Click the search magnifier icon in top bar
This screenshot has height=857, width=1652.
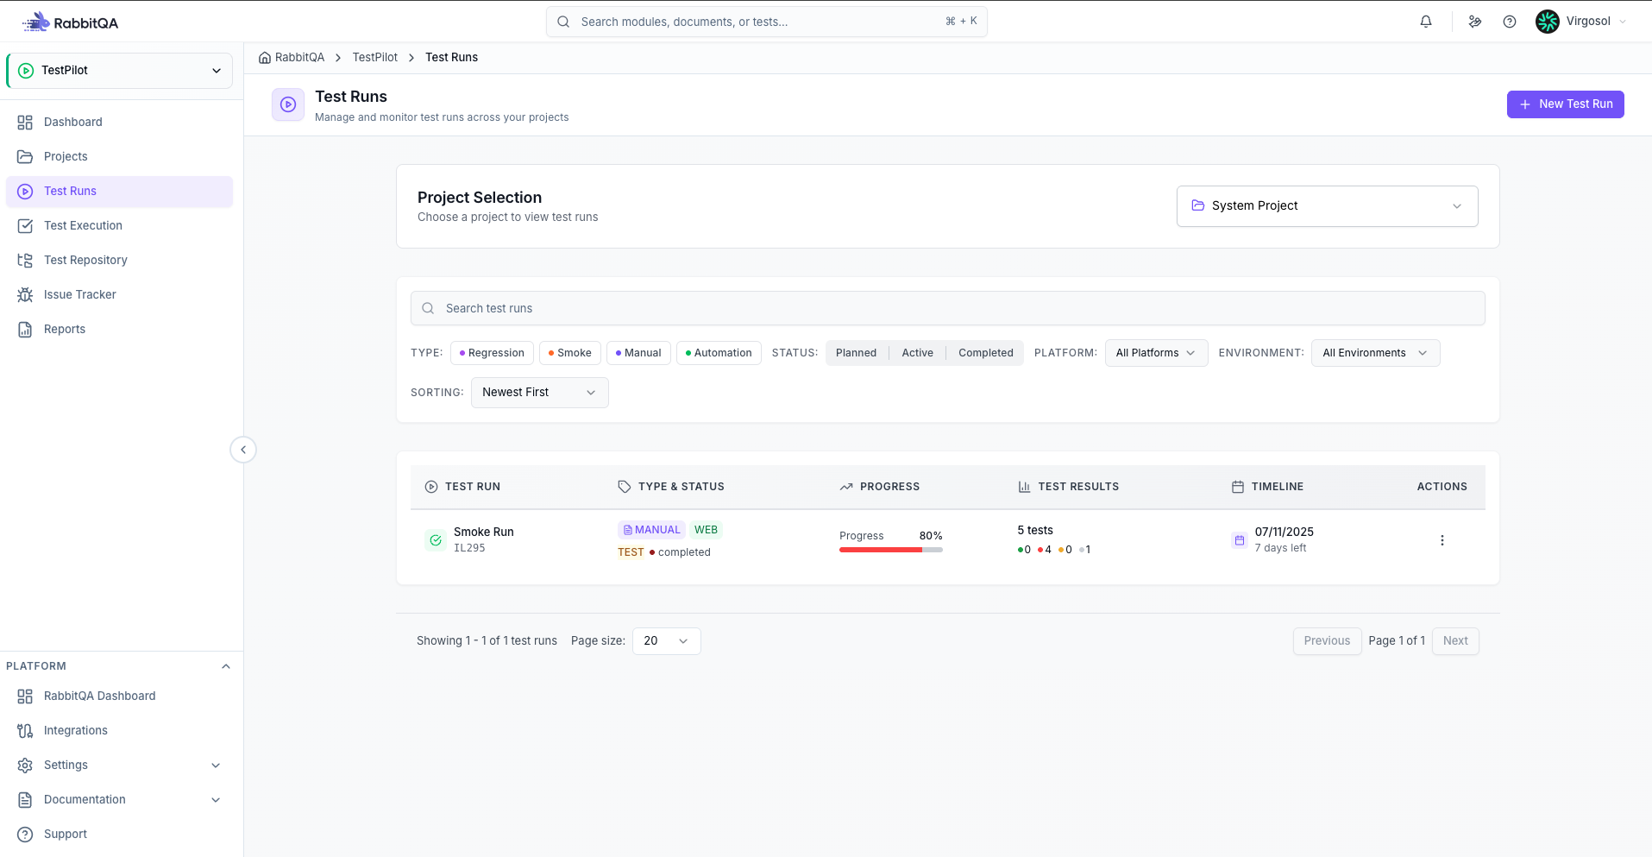(x=563, y=22)
